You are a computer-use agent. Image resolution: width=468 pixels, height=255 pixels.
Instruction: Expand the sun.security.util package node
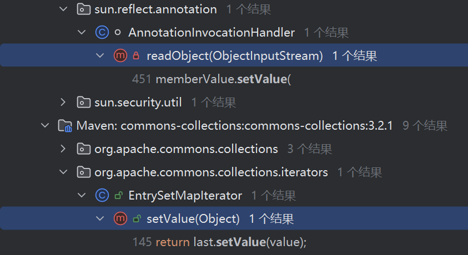point(63,102)
